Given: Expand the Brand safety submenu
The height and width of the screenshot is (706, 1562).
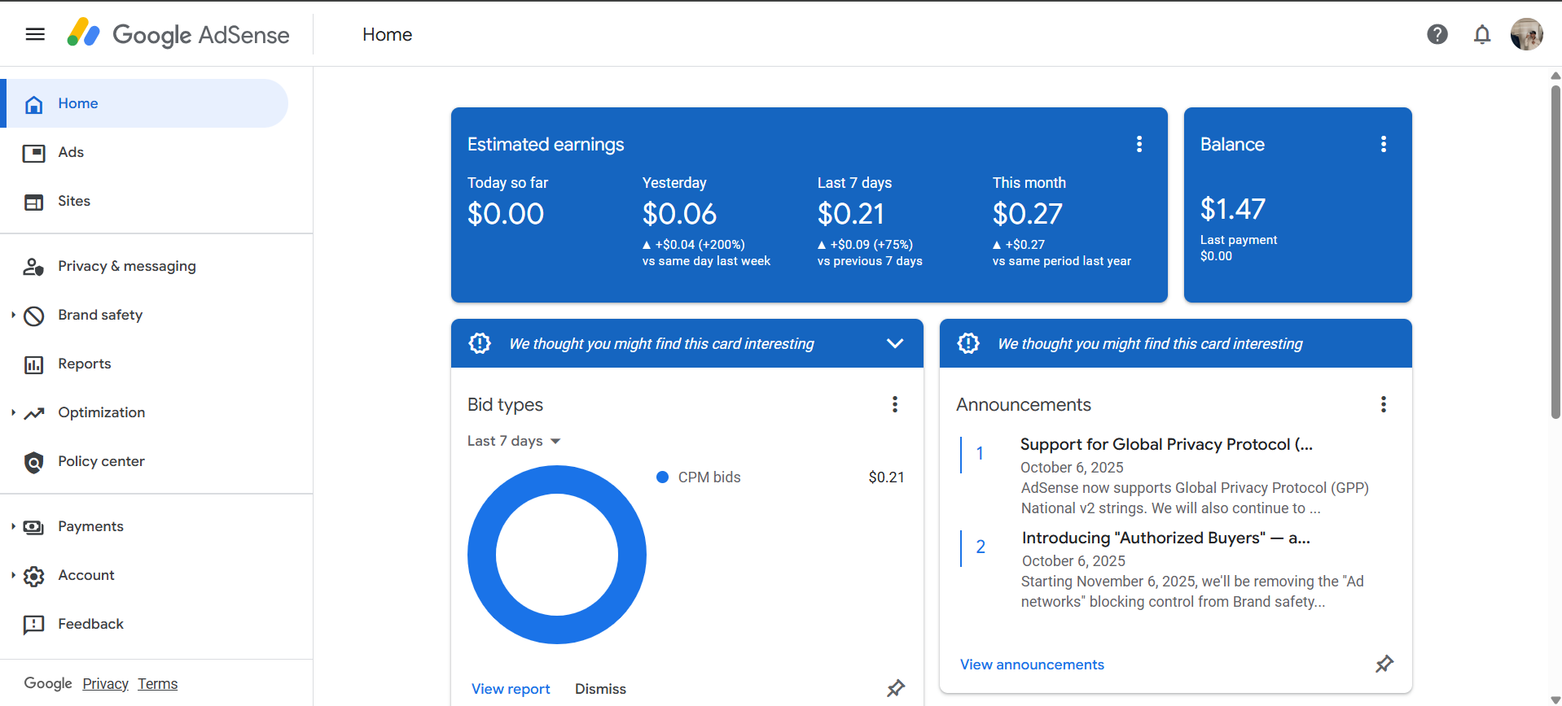Looking at the screenshot, I should pyautogui.click(x=14, y=315).
